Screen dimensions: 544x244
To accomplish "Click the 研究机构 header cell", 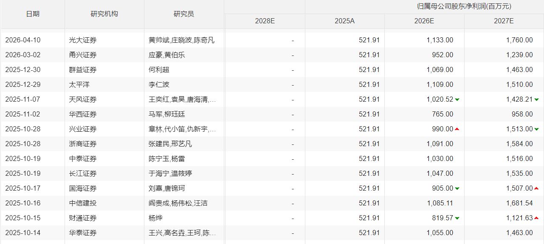I will (x=104, y=14).
